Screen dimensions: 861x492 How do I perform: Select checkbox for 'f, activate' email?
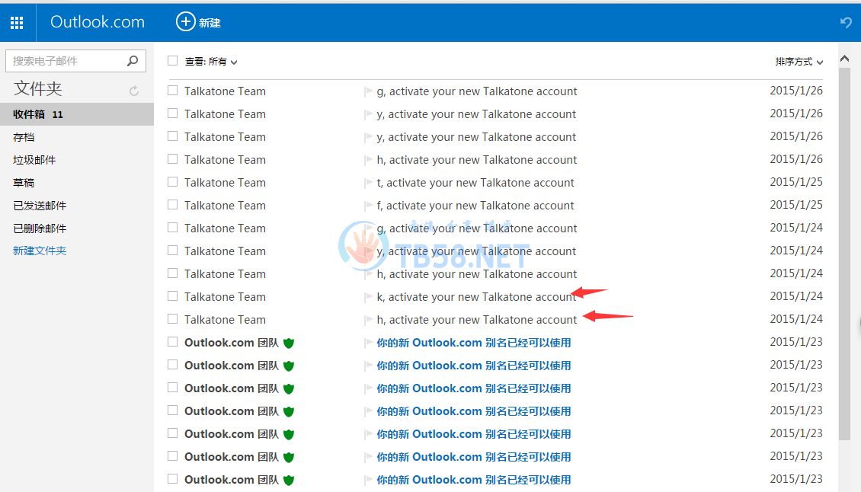172,204
